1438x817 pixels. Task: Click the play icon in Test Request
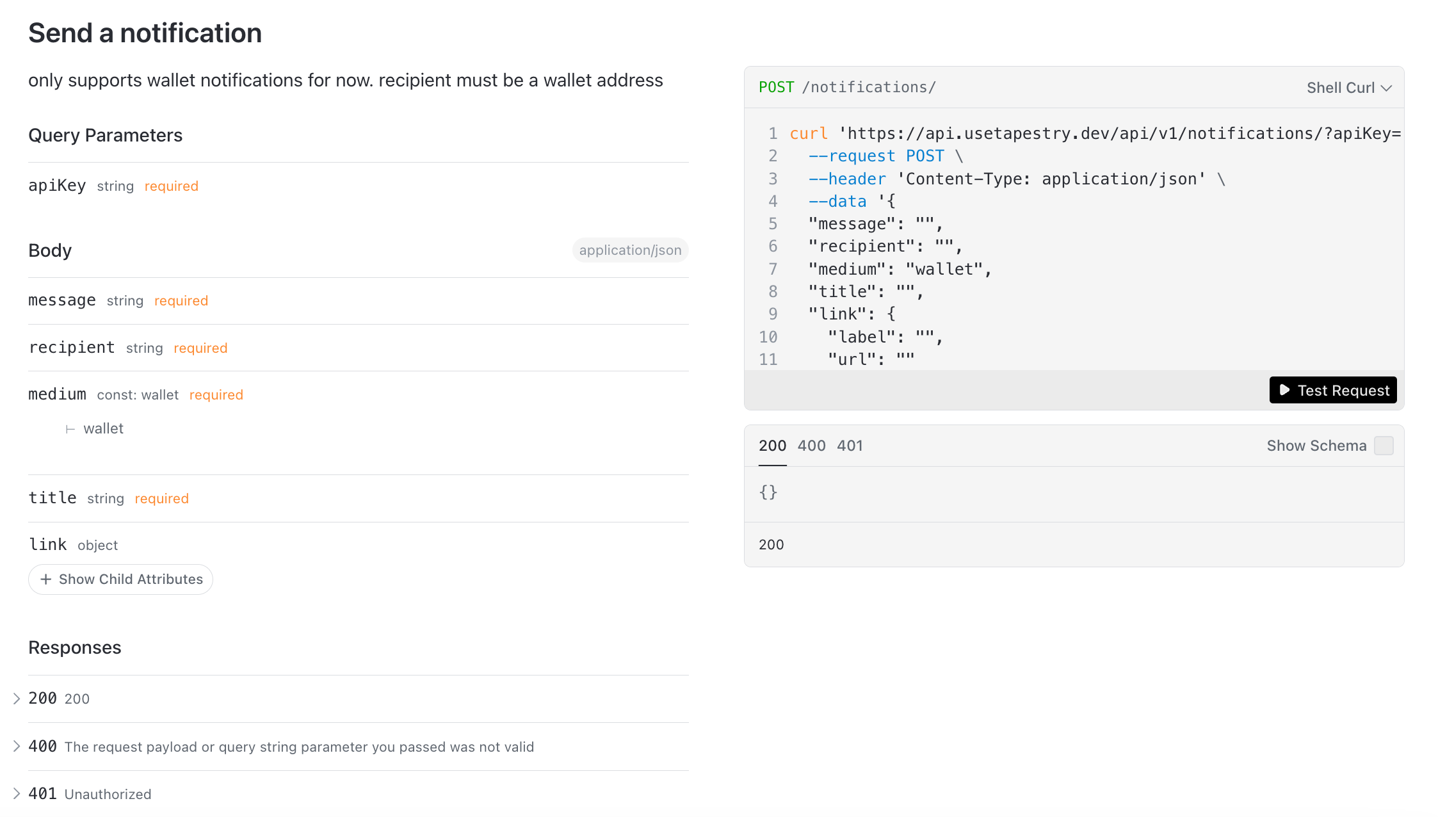(1284, 390)
